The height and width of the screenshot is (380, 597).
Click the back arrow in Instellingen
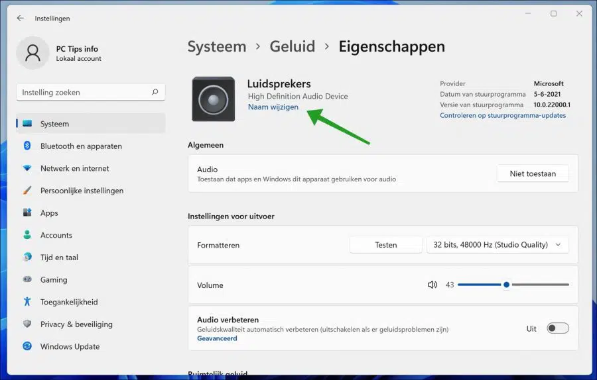click(21, 18)
